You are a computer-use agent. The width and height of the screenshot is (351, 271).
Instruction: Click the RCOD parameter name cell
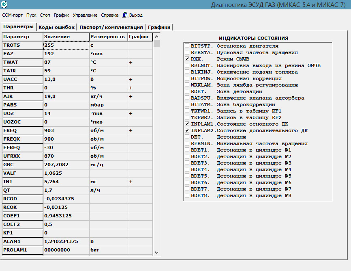[x=22, y=199]
